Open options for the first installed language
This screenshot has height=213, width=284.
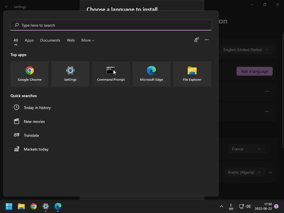click(267, 91)
